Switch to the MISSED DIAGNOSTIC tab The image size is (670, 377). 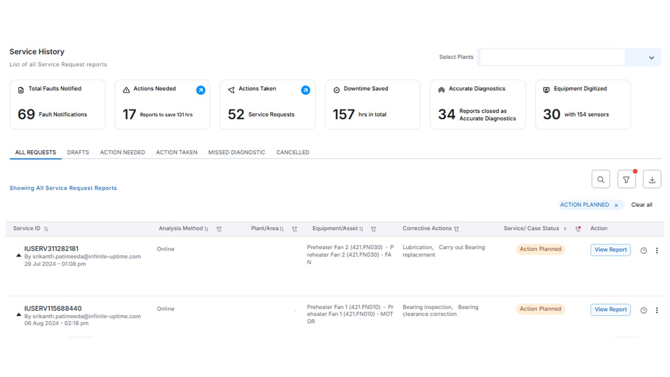237,152
